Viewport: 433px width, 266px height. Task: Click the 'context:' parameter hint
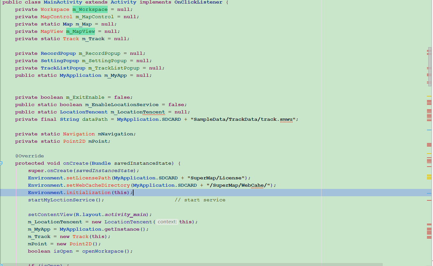[167, 222]
